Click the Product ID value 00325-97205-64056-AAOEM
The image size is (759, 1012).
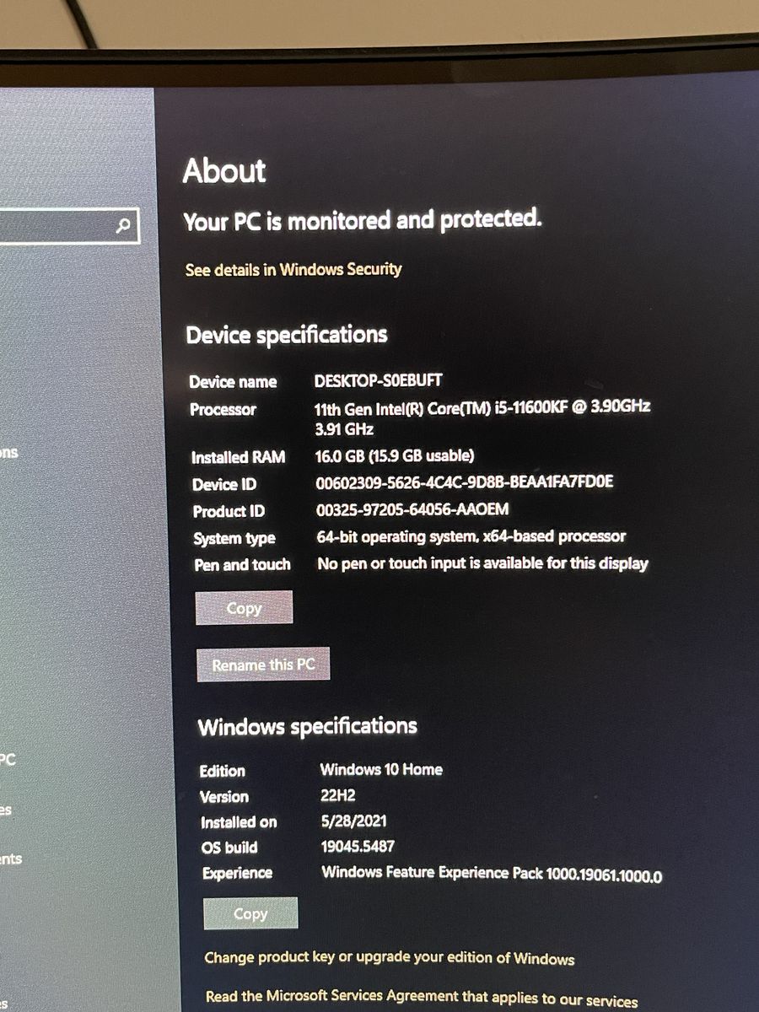[412, 510]
